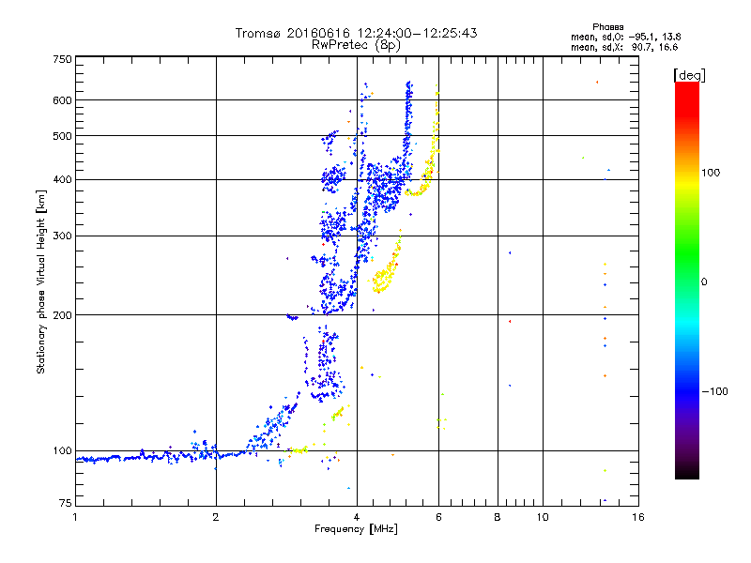Viewport: 751px width, 563px height.
Task: Click the x-axis label '4'
Action: [x=357, y=517]
